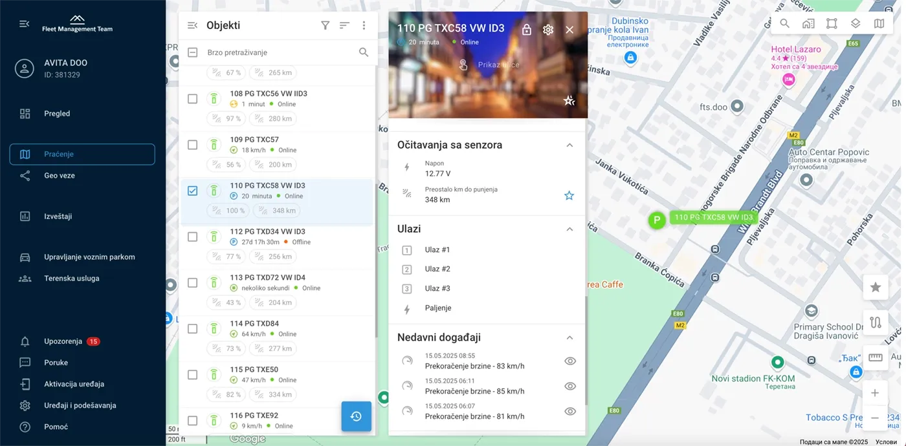This screenshot has width=906, height=446.
Task: Collapse the left sidebar menu icon
Action: coord(24,24)
